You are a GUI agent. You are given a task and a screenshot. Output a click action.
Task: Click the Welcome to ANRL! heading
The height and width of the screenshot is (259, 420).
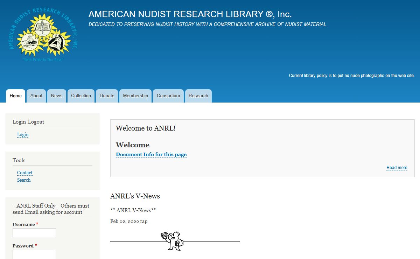(x=146, y=128)
